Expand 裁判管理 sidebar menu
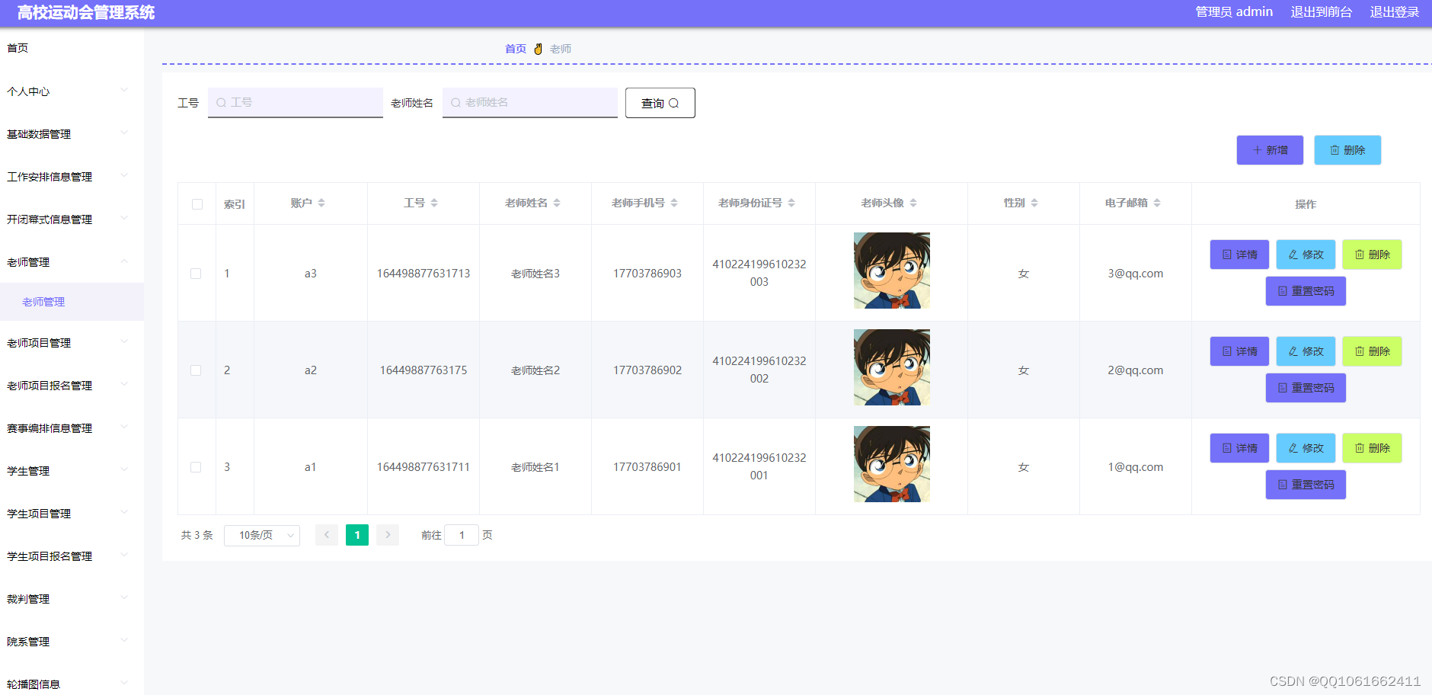 tap(72, 599)
